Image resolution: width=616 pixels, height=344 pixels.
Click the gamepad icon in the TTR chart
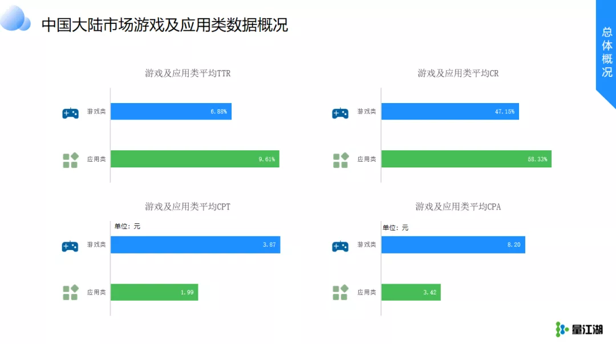tap(70, 113)
